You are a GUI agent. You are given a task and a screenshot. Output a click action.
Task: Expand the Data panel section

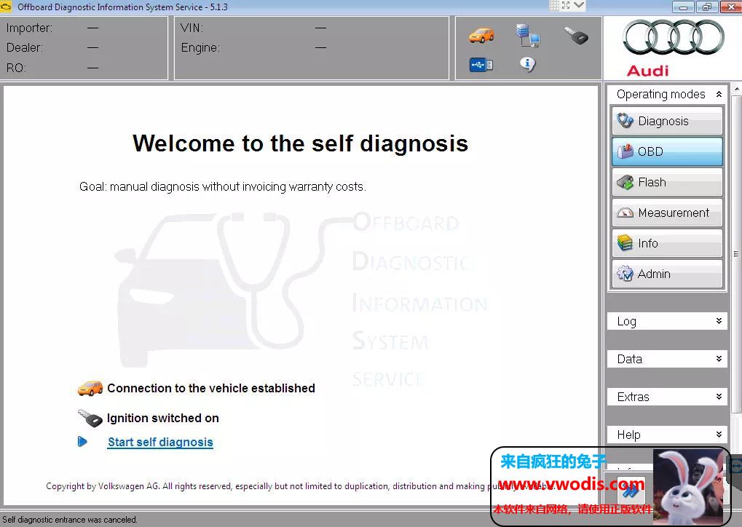667,359
